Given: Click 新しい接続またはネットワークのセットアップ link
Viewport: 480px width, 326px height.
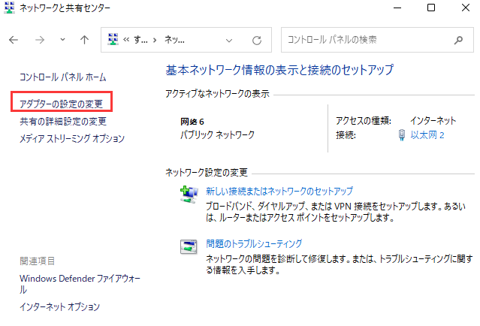Looking at the screenshot, I should pyautogui.click(x=279, y=192).
